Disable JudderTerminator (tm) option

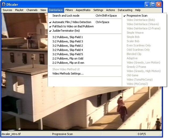66,31
